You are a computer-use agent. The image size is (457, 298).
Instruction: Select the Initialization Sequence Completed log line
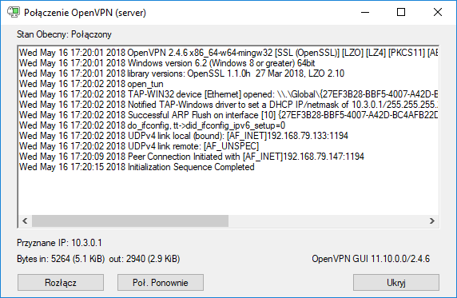[x=137, y=167]
